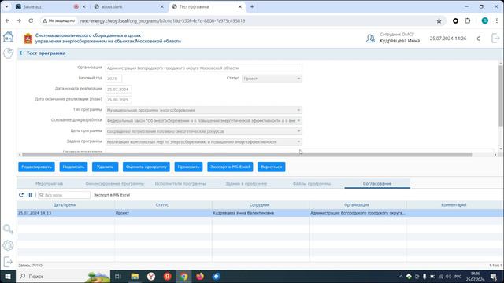
Task: Show hidden system tray icons chevron
Action: coord(401,276)
